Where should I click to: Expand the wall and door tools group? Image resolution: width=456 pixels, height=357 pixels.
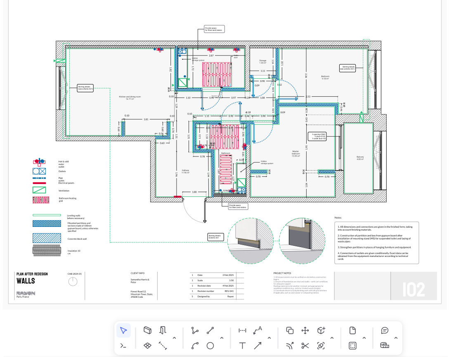174,338
